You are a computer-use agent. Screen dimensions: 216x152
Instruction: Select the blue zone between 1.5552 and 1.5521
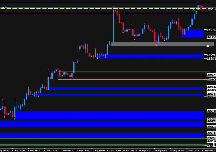coord(102,124)
